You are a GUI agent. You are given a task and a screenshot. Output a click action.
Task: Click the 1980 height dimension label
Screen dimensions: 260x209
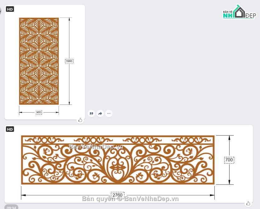[x=69, y=61]
